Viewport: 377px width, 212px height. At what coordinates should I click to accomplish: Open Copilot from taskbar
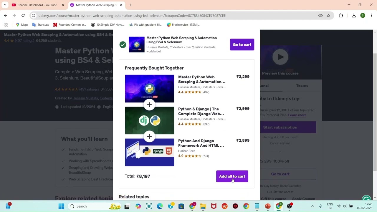point(138,206)
